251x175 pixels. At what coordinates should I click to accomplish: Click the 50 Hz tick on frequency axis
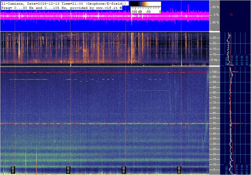(x=214, y=123)
